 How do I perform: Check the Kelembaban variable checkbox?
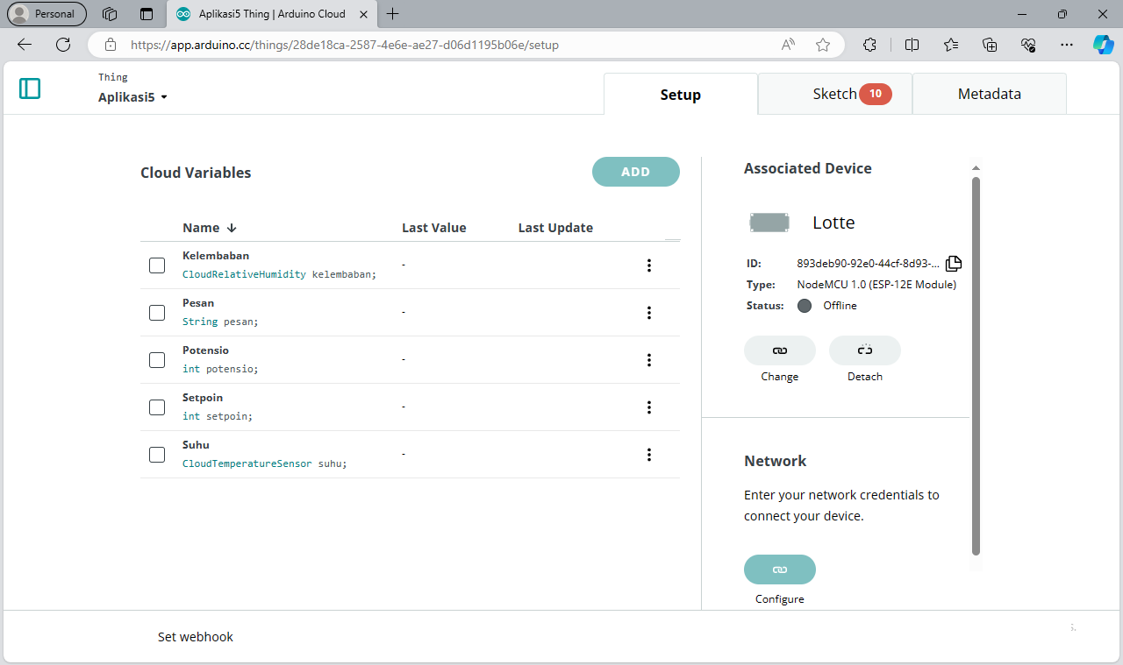click(157, 265)
